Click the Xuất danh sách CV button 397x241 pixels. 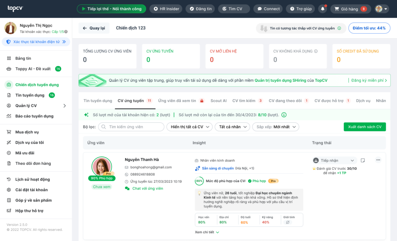pos(364,127)
